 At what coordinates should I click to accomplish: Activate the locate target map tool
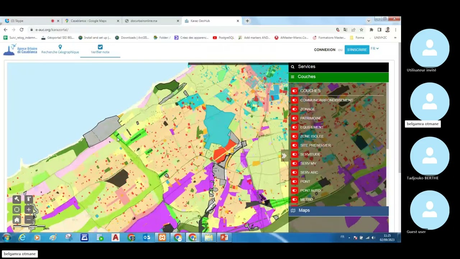[x=17, y=209]
